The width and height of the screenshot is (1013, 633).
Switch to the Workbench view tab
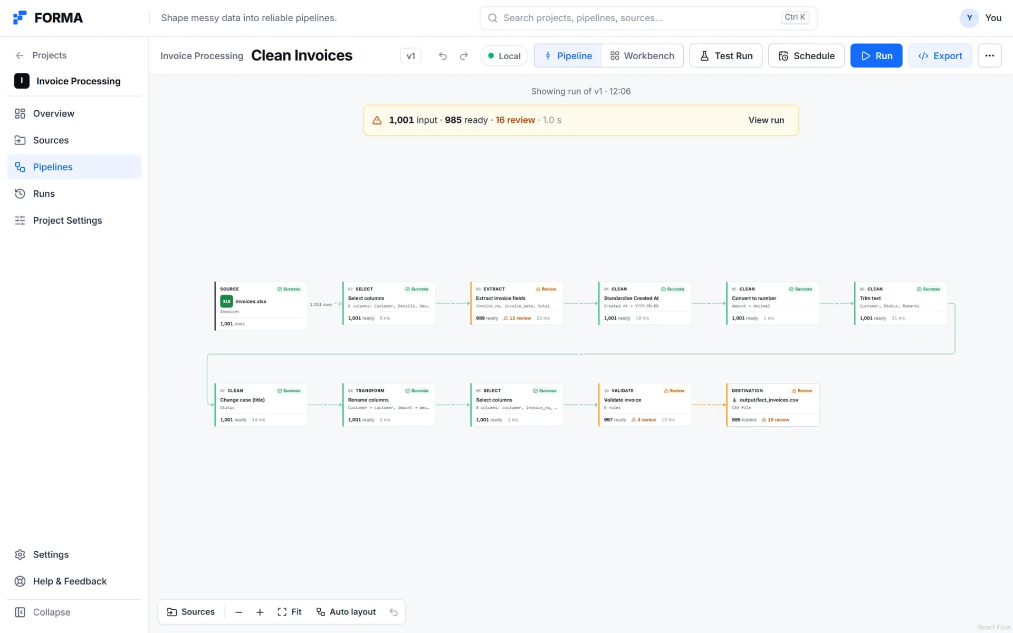[x=642, y=55]
